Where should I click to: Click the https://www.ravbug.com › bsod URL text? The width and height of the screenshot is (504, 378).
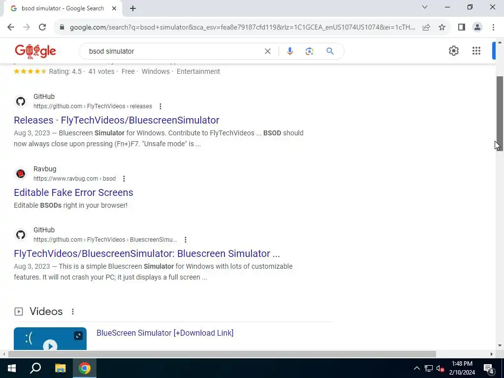click(x=75, y=178)
